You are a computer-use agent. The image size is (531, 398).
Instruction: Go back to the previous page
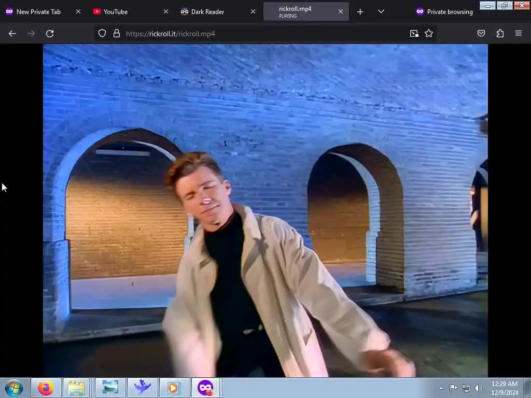tap(12, 34)
